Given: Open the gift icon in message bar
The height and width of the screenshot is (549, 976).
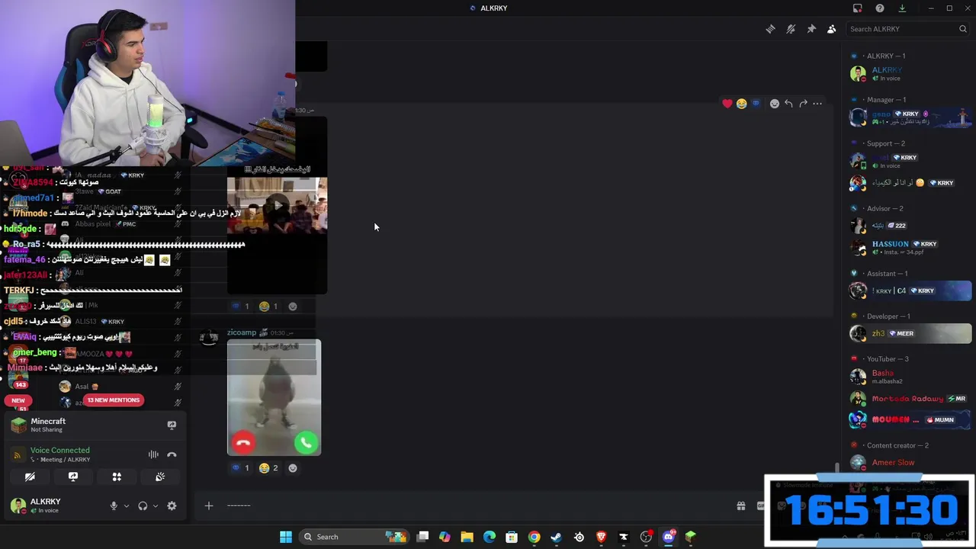Looking at the screenshot, I should click(740, 506).
